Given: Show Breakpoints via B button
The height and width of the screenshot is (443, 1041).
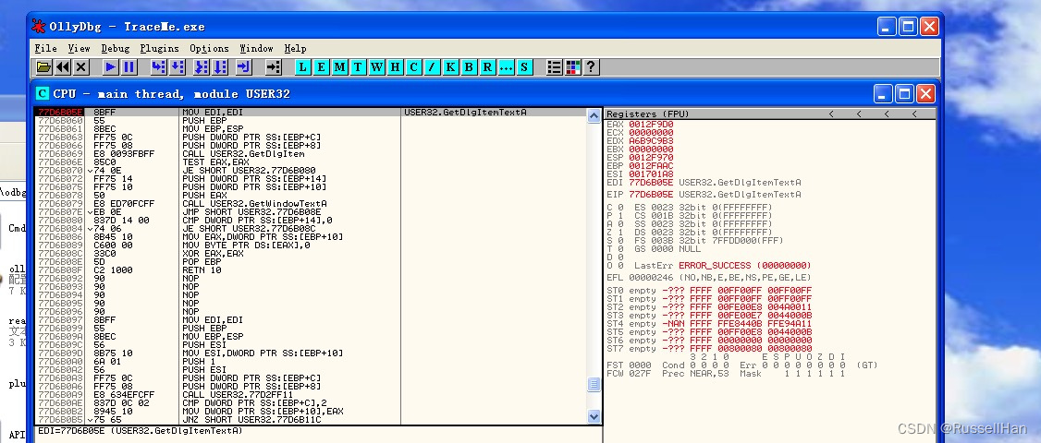Looking at the screenshot, I should coord(469,67).
